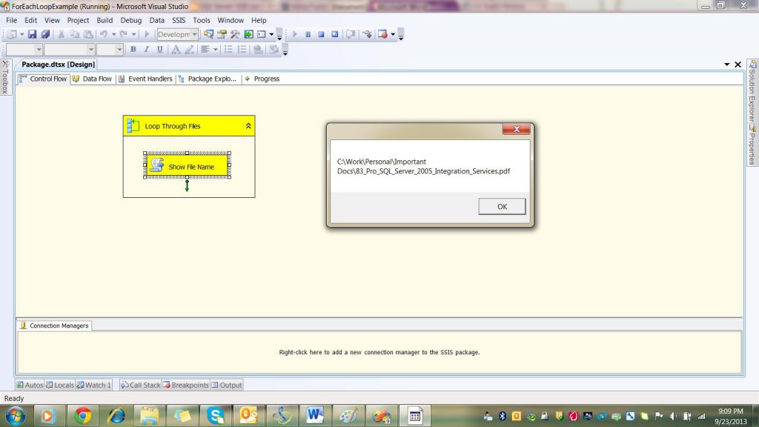Collapse the Loop Through Files container

(x=248, y=127)
